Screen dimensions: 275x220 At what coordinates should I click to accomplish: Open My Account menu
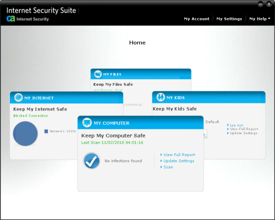196,19
